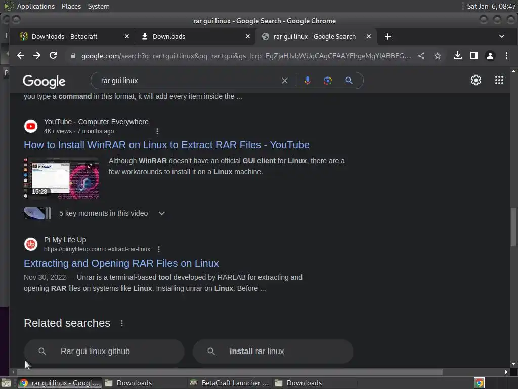Play the WinRAR video thumbnail
518x389 pixels.
tap(61, 178)
